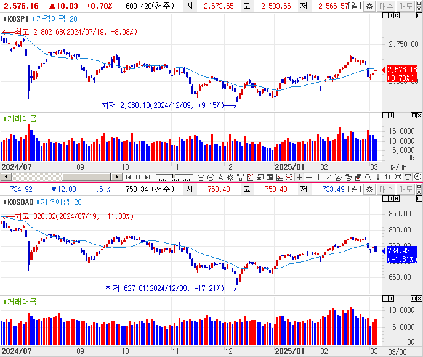The image size is (423, 357).
Task: Click the erase all drawings eraser icon
Action: (348, 177)
